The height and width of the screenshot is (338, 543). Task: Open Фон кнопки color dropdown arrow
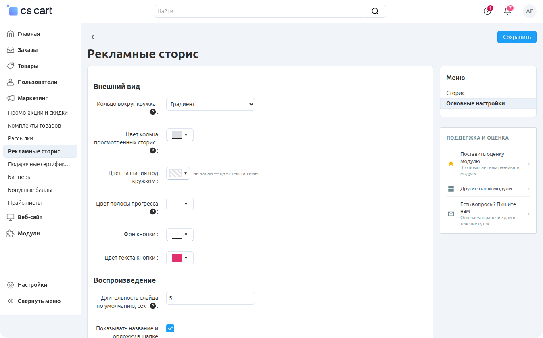point(186,235)
